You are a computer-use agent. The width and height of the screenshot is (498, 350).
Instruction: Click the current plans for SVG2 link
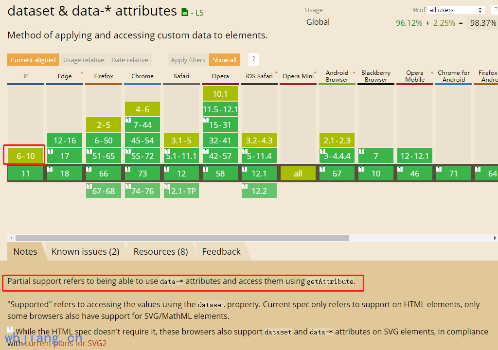66,343
